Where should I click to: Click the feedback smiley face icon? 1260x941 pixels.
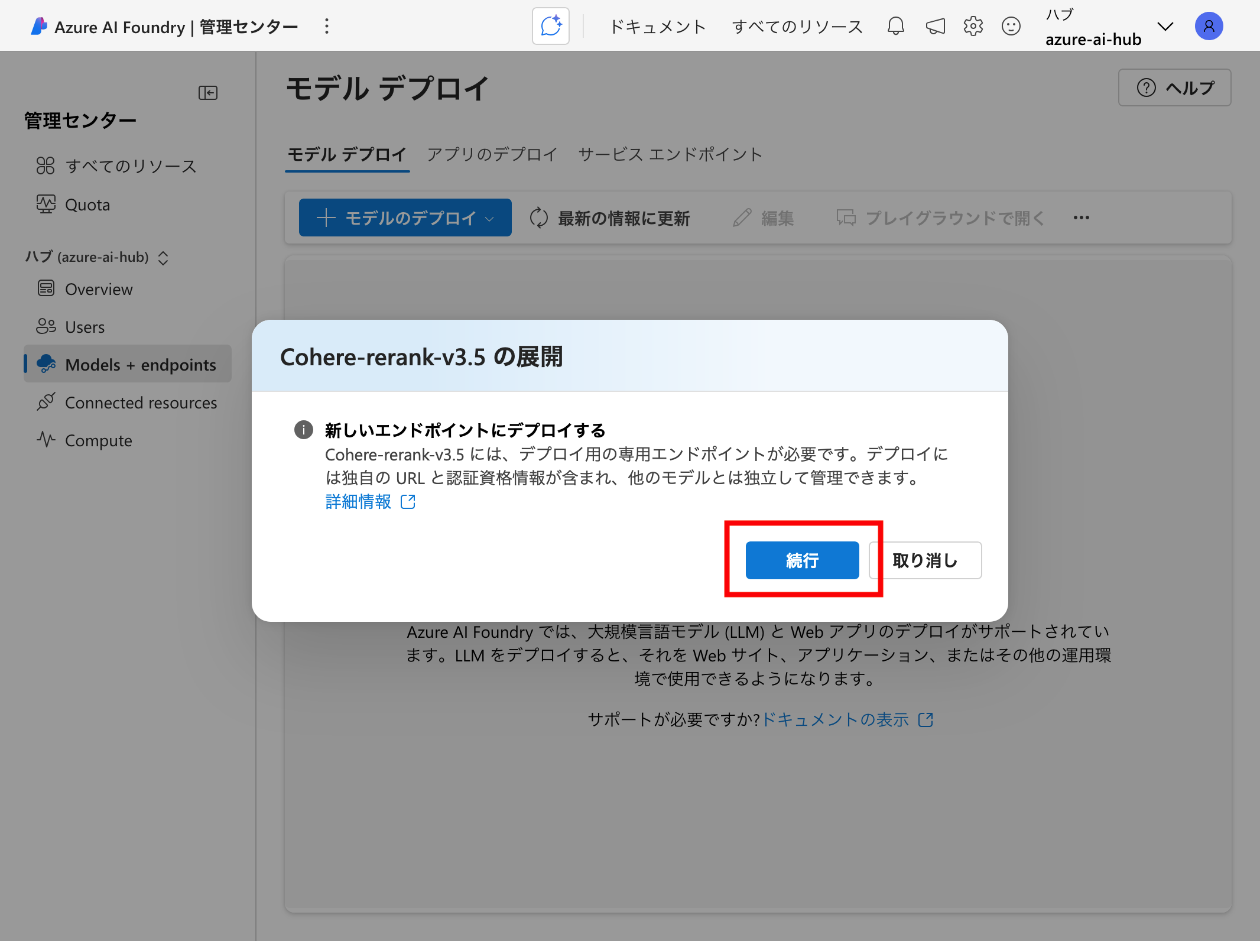[1011, 26]
